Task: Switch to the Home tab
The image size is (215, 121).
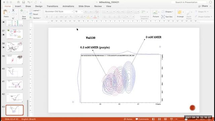Action: pyautogui.click(x=7, y=6)
